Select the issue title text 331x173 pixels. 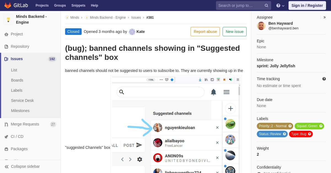tap(153, 53)
